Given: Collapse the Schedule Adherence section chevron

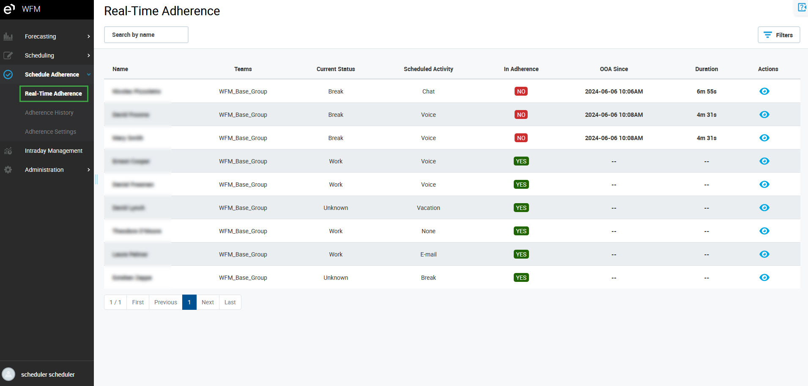Looking at the screenshot, I should 88,74.
